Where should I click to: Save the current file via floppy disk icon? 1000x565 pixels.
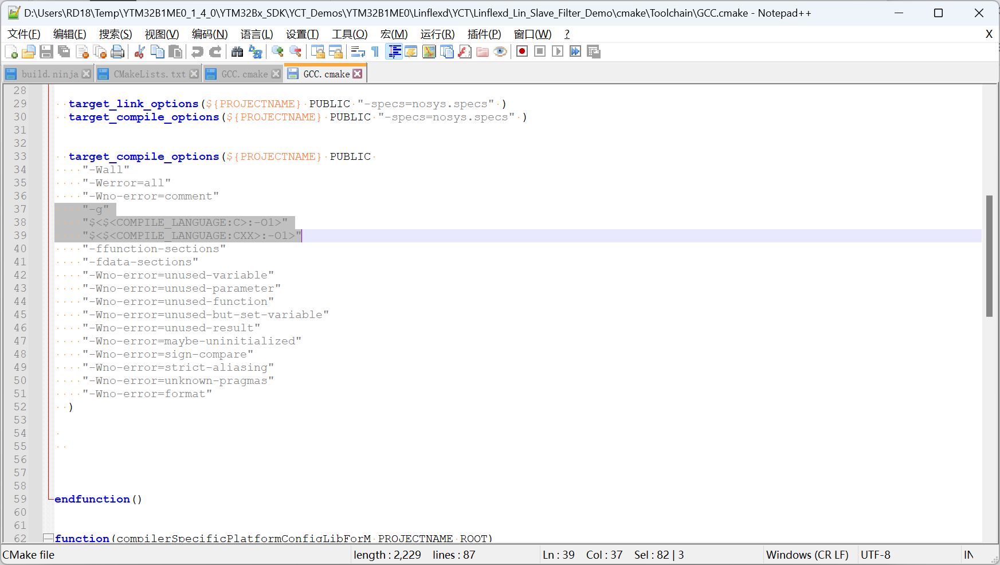(46, 52)
